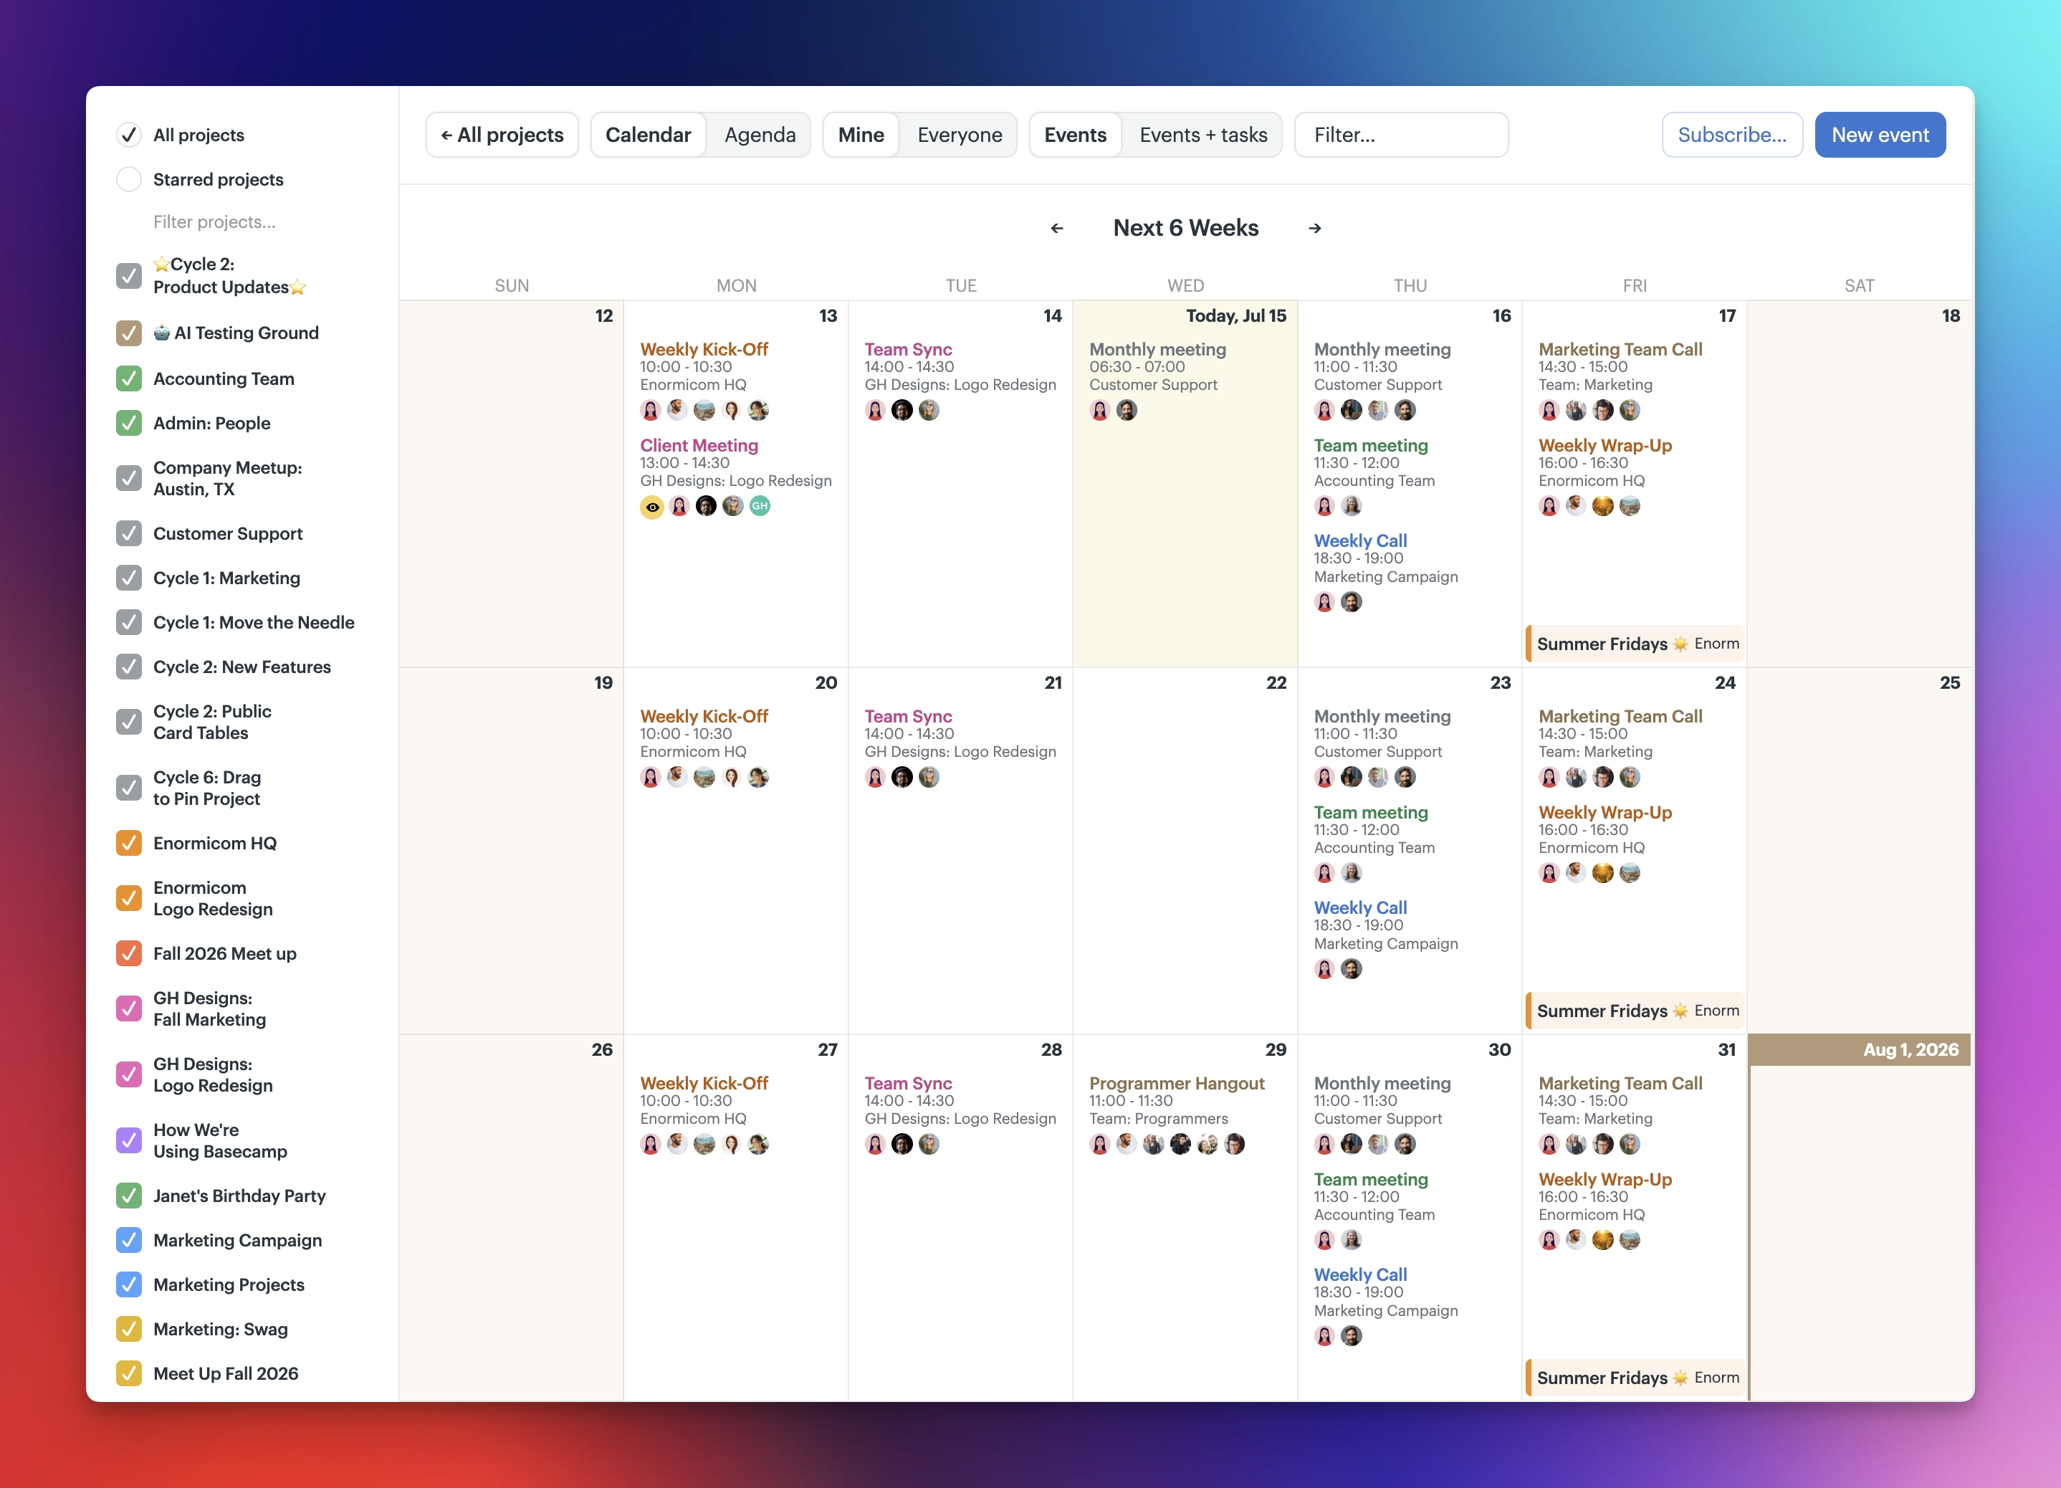Click the Filter projects... sidebar field
The height and width of the screenshot is (1488, 2061).
tap(214, 221)
